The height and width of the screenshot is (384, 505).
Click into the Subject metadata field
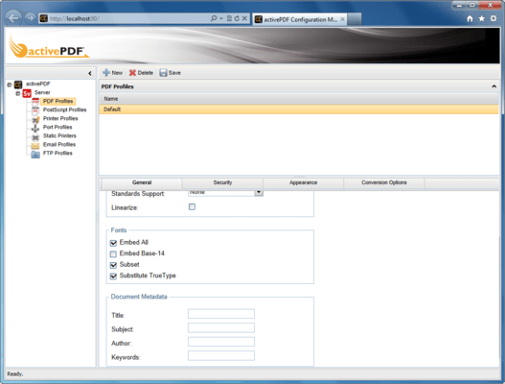click(x=221, y=328)
